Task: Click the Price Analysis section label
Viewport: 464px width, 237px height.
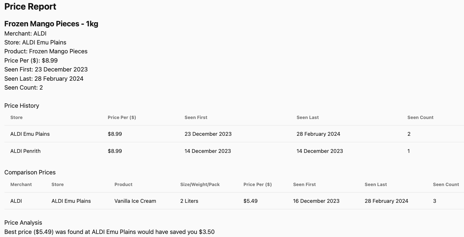Action: tap(23, 223)
